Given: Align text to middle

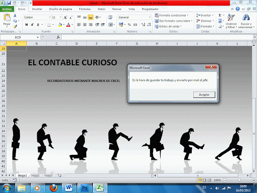Looking at the screenshot, I should (x=85, y=17).
